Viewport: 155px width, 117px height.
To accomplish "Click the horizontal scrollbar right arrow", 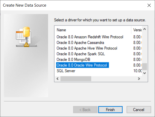I will pyautogui.click(x=139, y=79).
